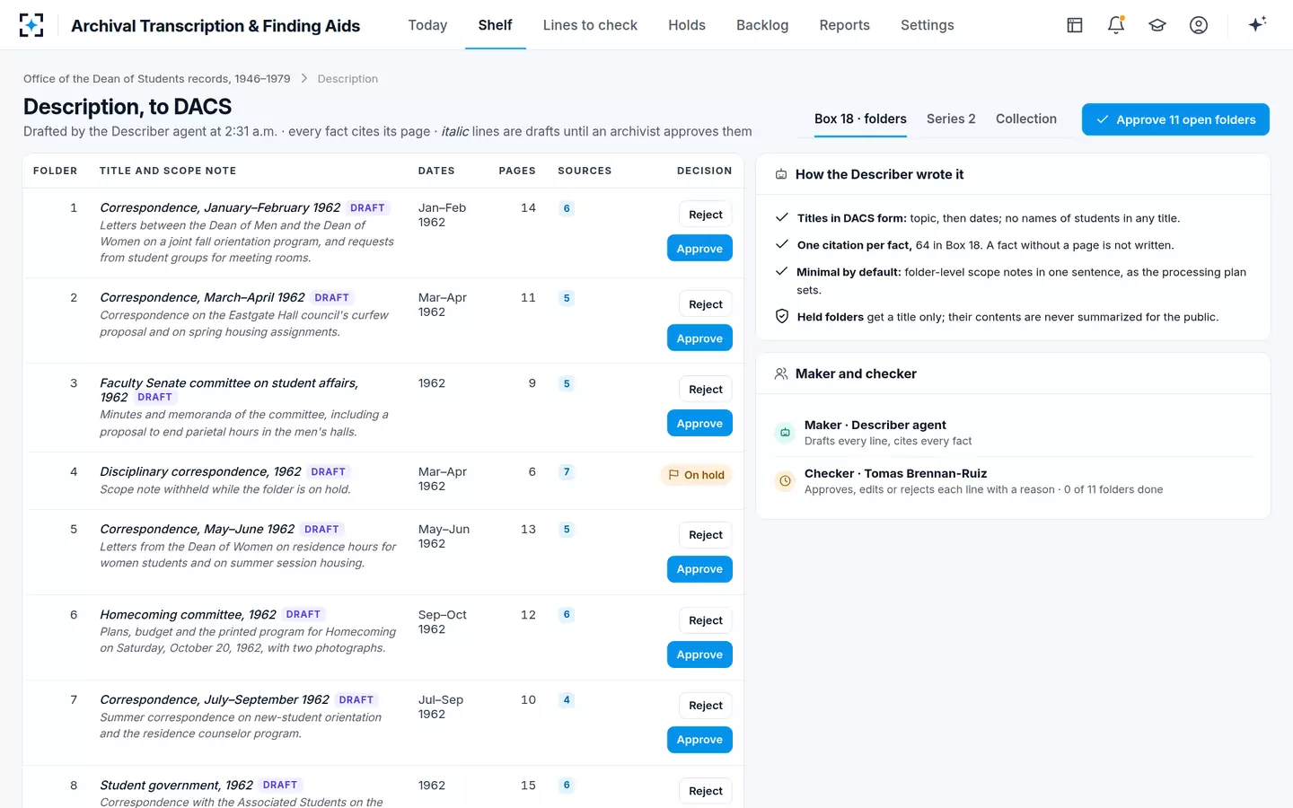Open the user account profile icon

click(x=1199, y=25)
